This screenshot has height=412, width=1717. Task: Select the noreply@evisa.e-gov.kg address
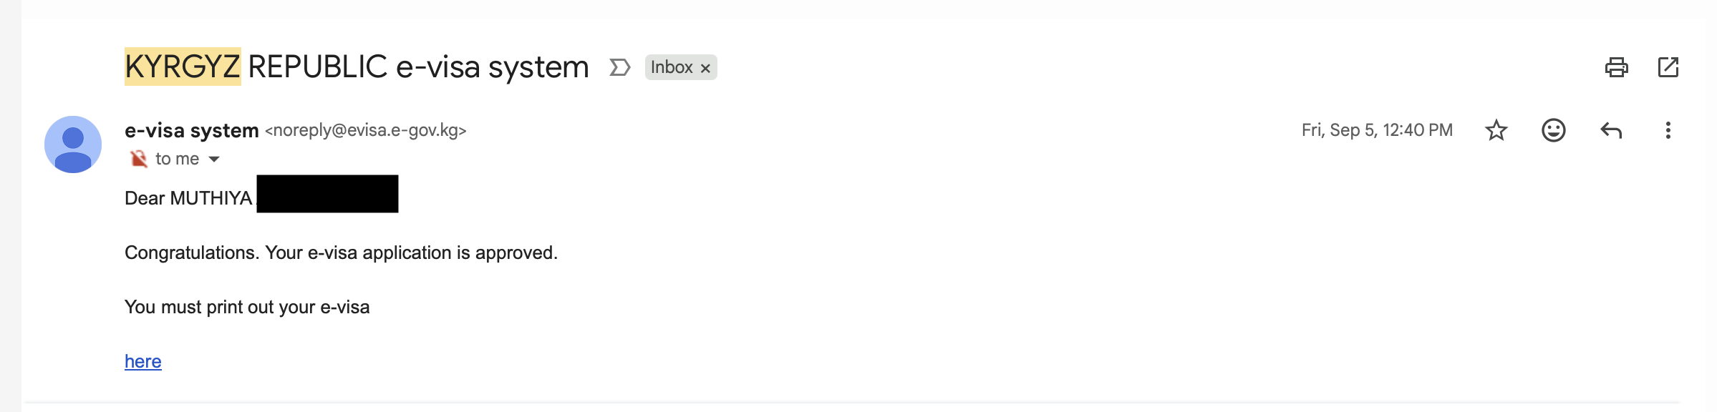(x=366, y=130)
